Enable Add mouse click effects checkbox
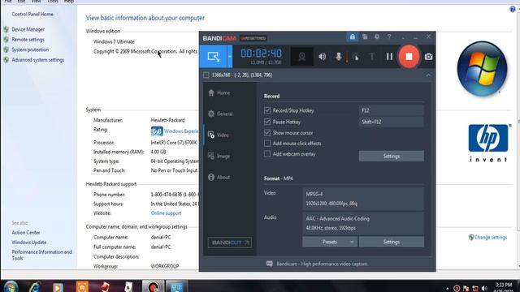The image size is (520, 292). click(267, 144)
